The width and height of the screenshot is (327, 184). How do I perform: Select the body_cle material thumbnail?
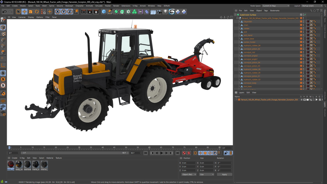click(11, 165)
